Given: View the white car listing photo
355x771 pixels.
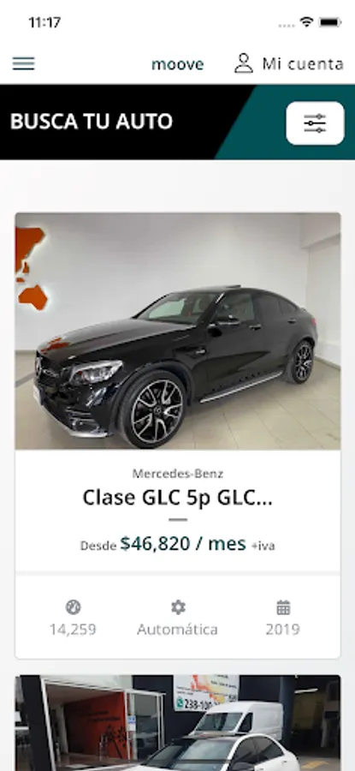Looking at the screenshot, I should [x=178, y=723].
